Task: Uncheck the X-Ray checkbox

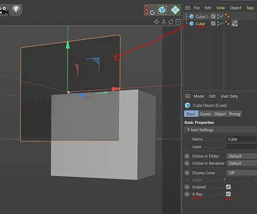Action: pos(228,194)
